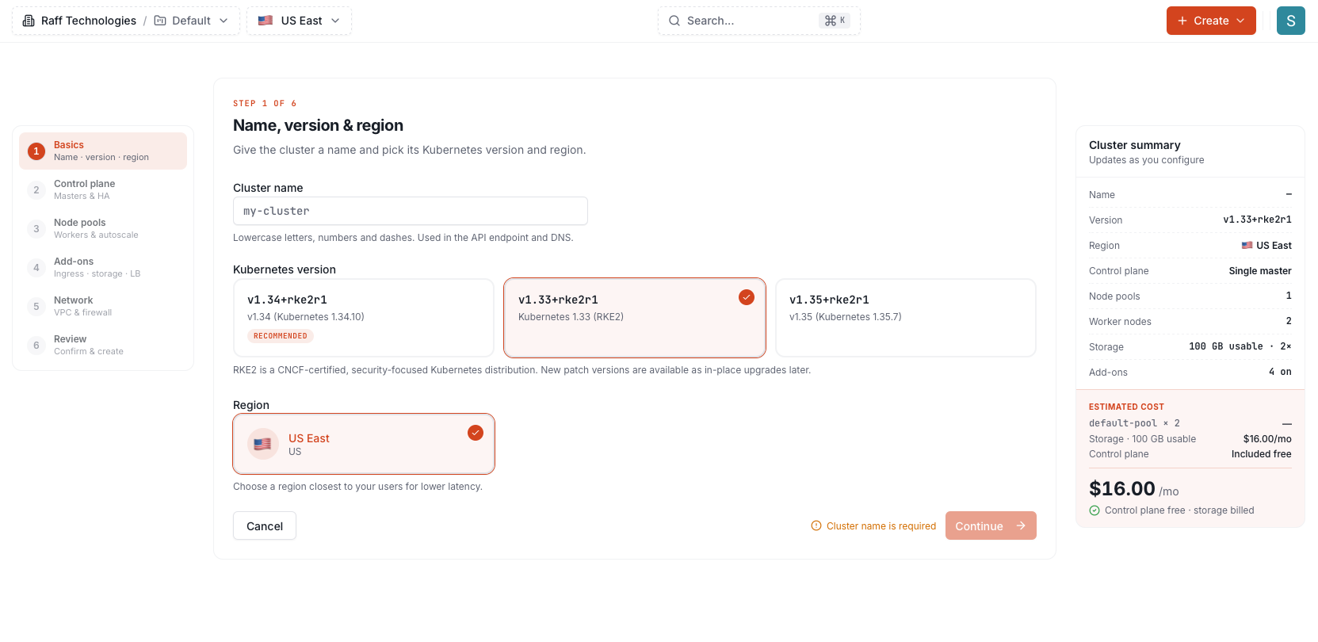Click the "Name, version & region" heading

318,125
